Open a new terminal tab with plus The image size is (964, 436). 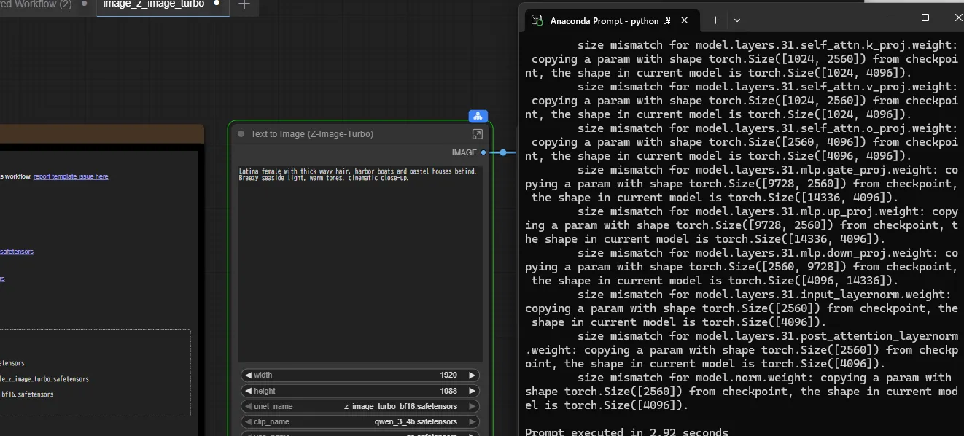click(x=715, y=20)
